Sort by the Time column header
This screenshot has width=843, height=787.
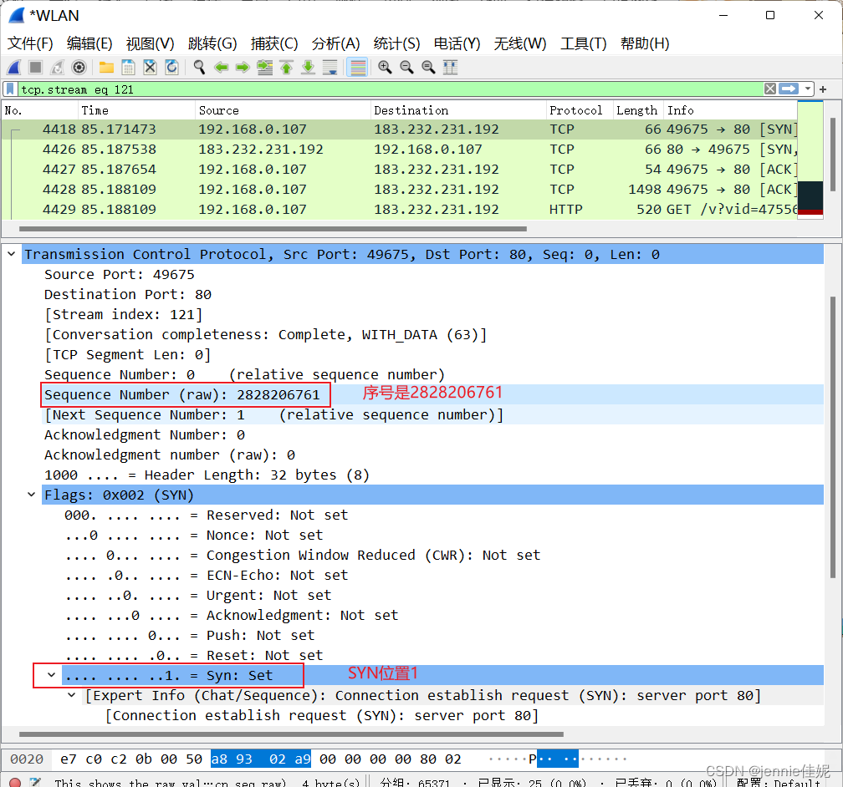tap(137, 110)
